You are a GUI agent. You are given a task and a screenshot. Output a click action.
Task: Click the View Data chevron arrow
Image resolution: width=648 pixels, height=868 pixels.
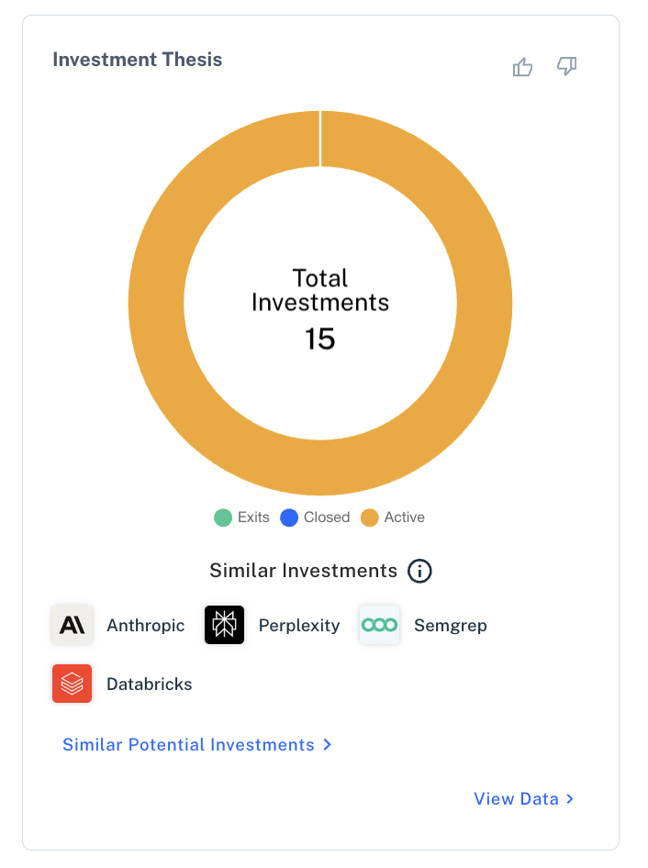click(x=571, y=799)
